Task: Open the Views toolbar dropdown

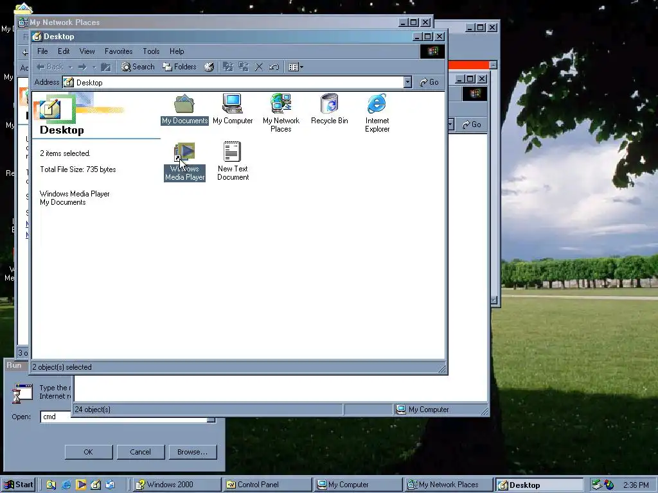Action: [x=296, y=67]
